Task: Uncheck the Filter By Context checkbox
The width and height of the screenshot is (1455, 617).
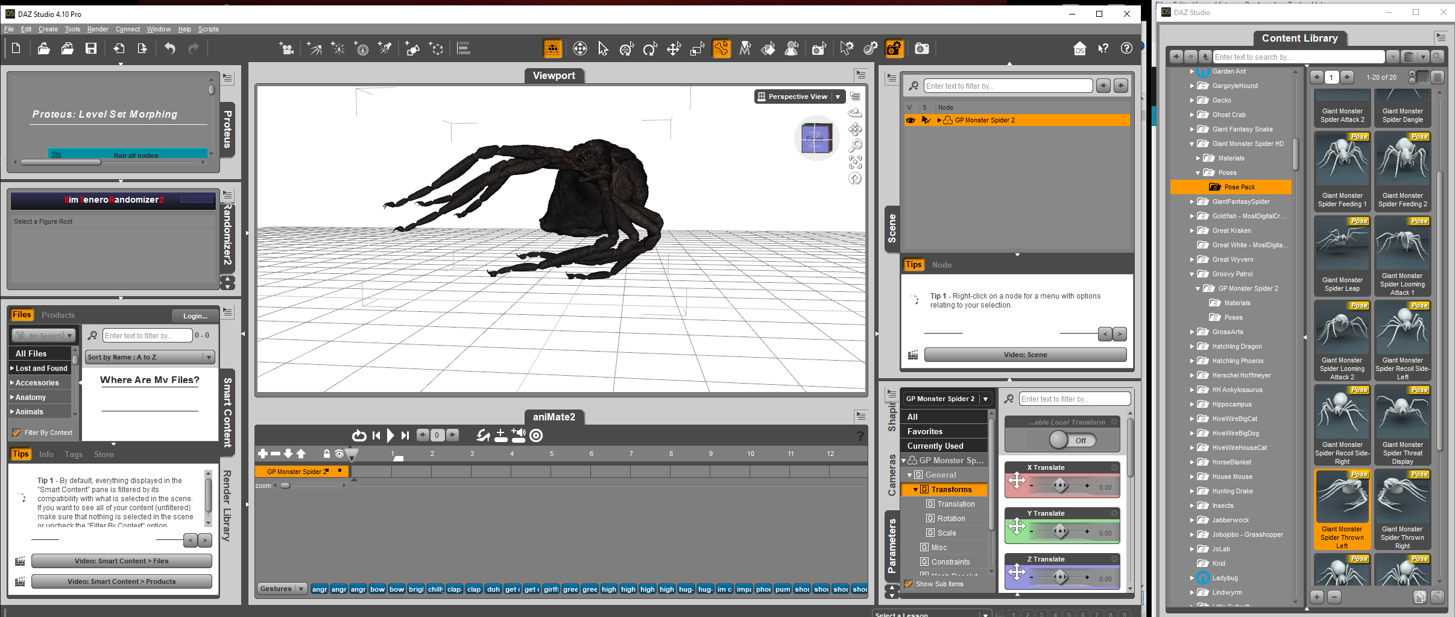Action: [x=17, y=432]
